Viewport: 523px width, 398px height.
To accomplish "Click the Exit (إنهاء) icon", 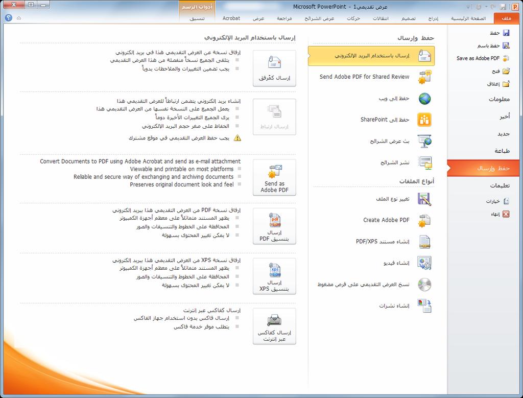I will point(506,214).
